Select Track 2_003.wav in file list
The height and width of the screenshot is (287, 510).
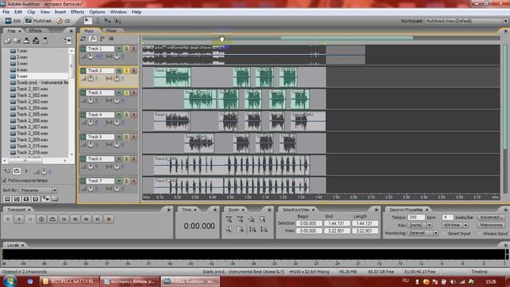pyautogui.click(x=32, y=101)
